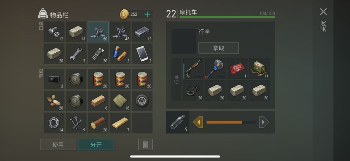Select the saw blade mace weapon
The image size is (350, 161).
215,68
